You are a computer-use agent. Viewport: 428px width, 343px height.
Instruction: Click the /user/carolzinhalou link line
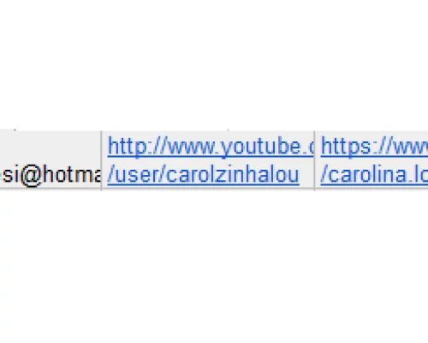pyautogui.click(x=203, y=175)
